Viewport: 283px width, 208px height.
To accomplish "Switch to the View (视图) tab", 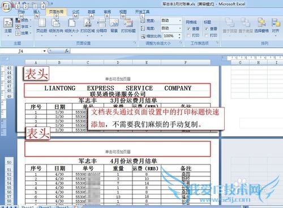I will pos(123,12).
